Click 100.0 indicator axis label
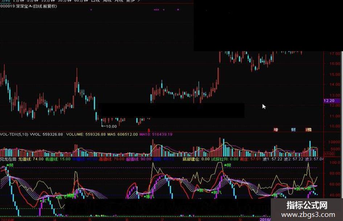This screenshot has width=343, height=221. (x=335, y=162)
